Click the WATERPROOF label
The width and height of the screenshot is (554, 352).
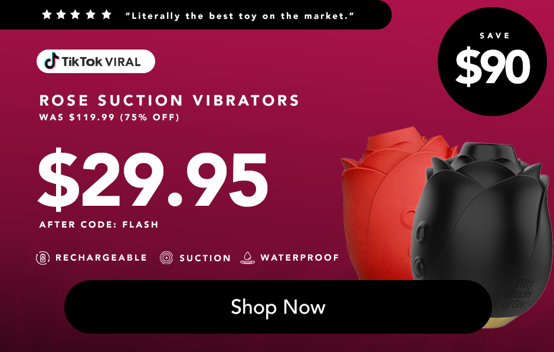click(300, 258)
